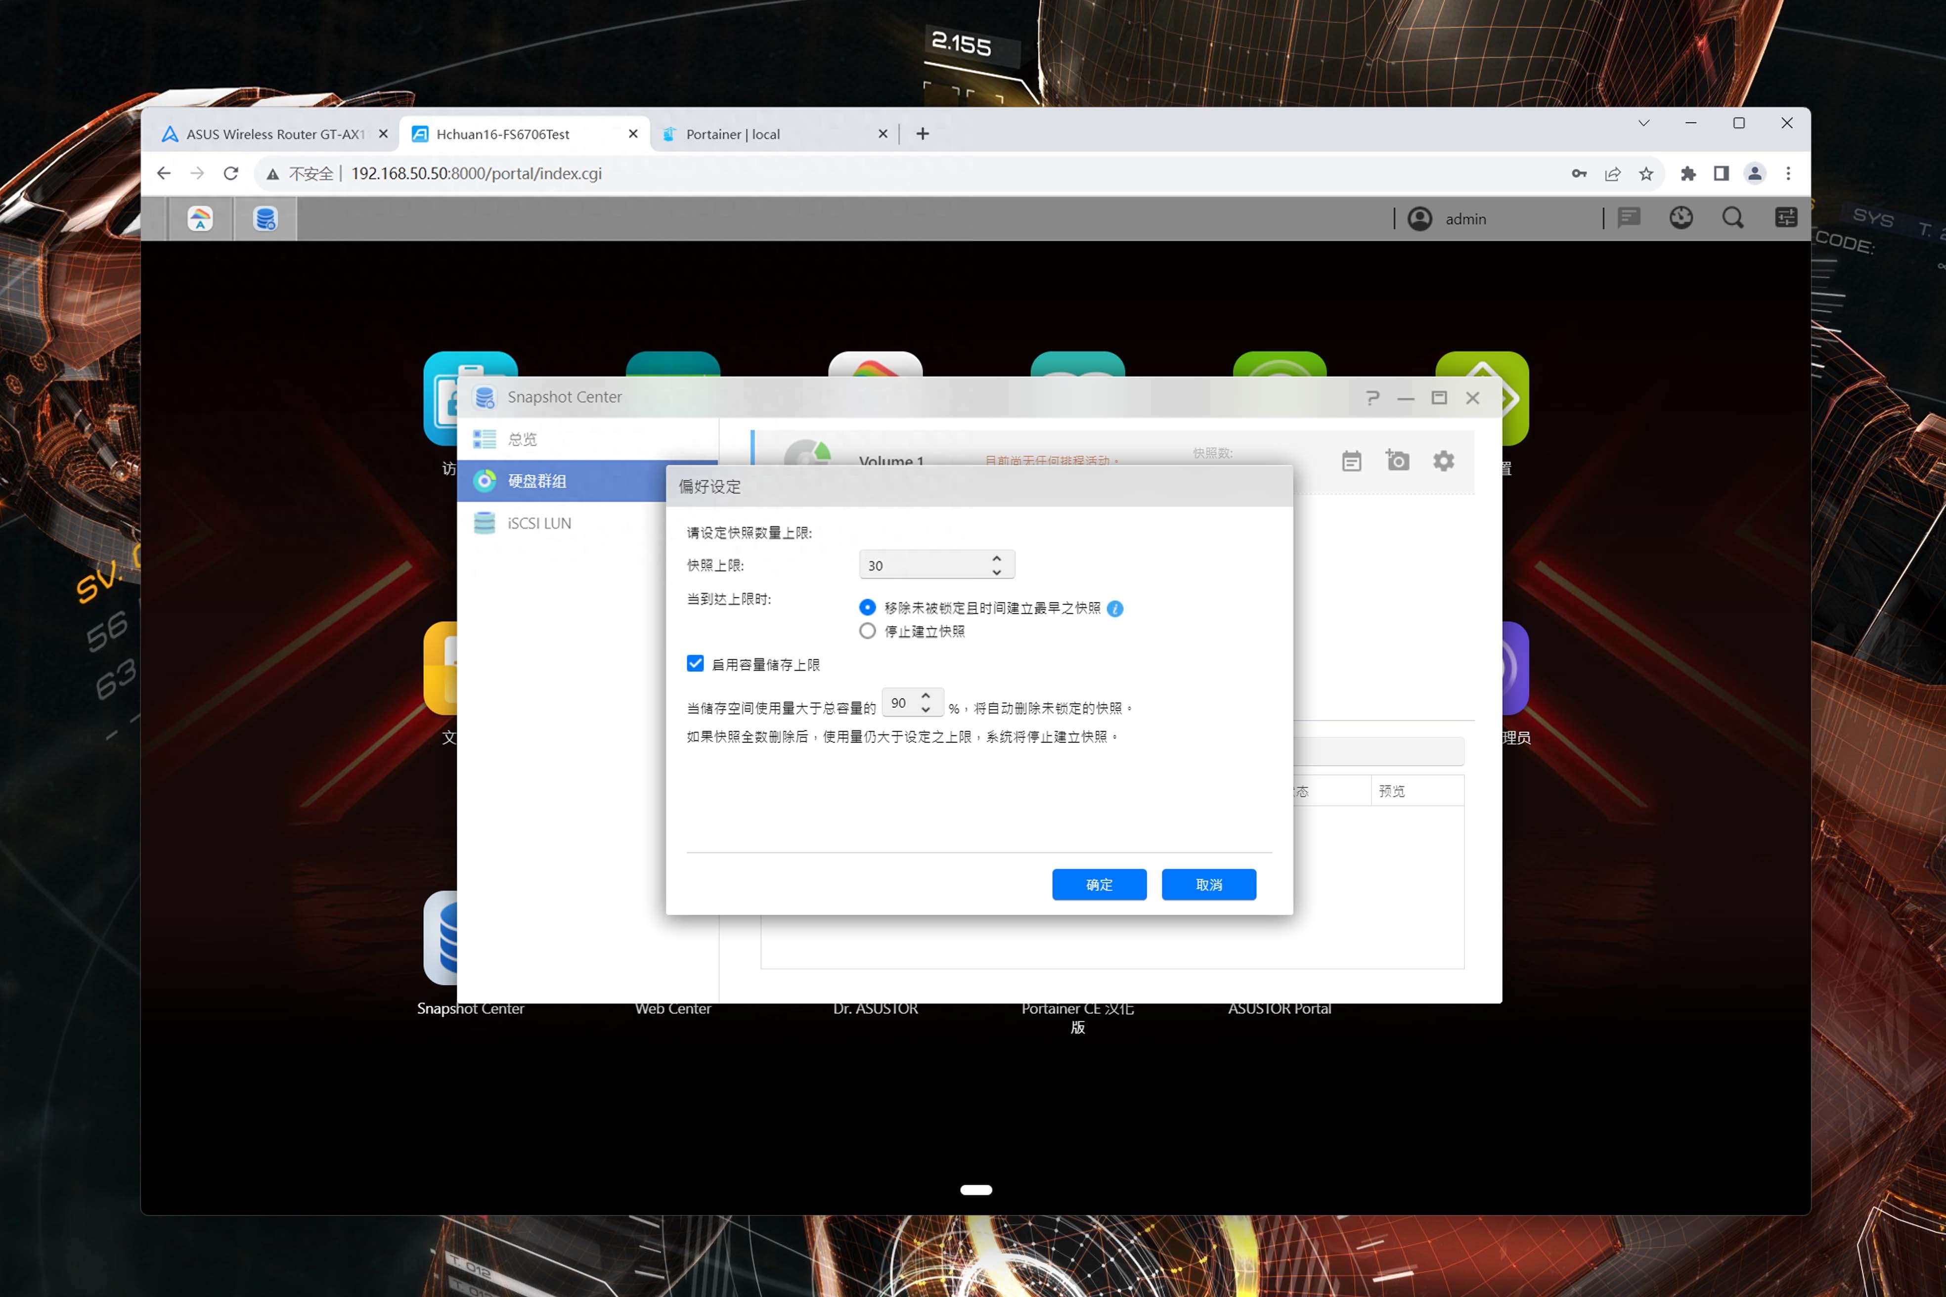The height and width of the screenshot is (1297, 1946).
Task: Open the Chrome profile avatar
Action: [1754, 173]
